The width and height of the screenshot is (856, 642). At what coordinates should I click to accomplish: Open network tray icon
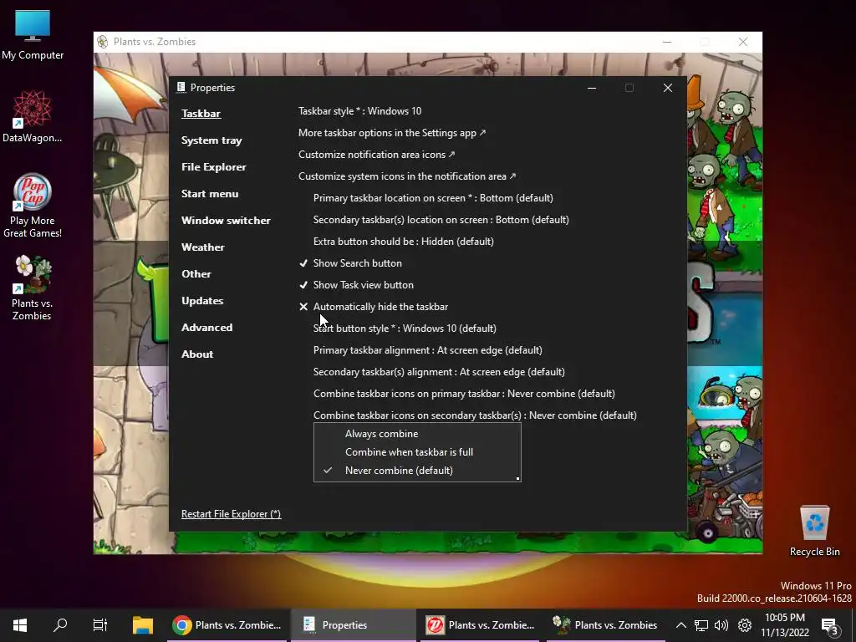pos(701,625)
